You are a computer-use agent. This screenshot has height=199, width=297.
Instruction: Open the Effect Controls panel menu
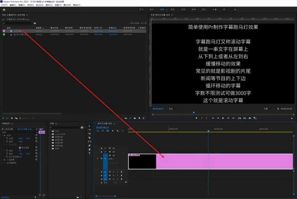12,124
